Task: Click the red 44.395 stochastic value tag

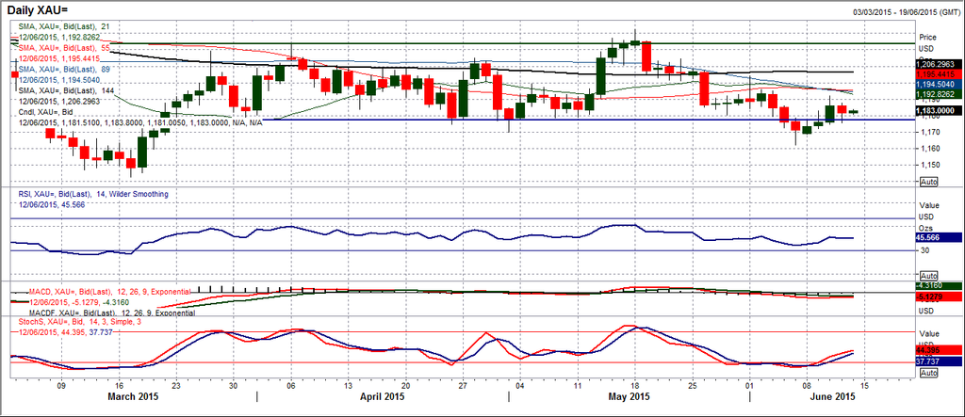Action: point(940,349)
